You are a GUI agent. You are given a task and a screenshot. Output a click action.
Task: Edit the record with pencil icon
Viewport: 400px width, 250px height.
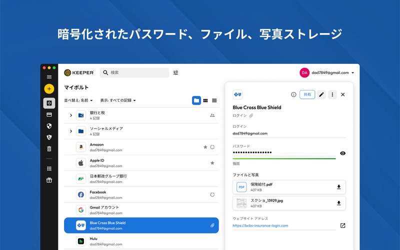321,94
